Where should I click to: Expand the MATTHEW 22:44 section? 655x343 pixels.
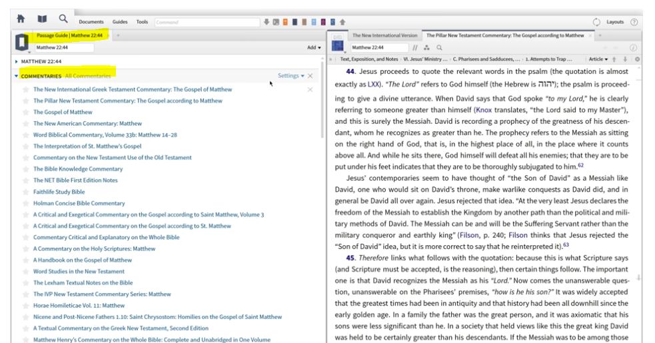coord(16,61)
